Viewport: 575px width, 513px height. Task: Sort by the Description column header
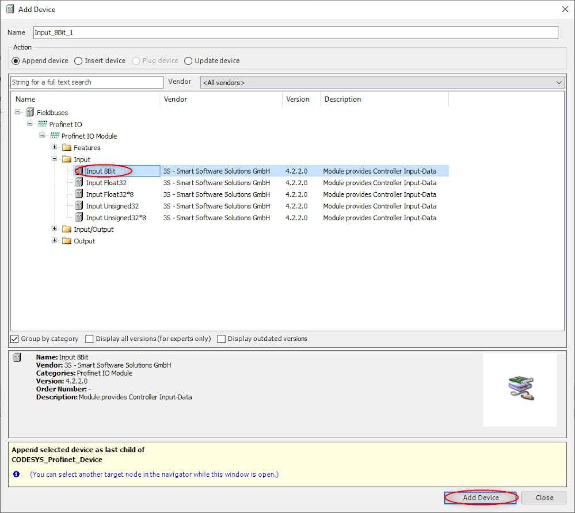(384, 99)
